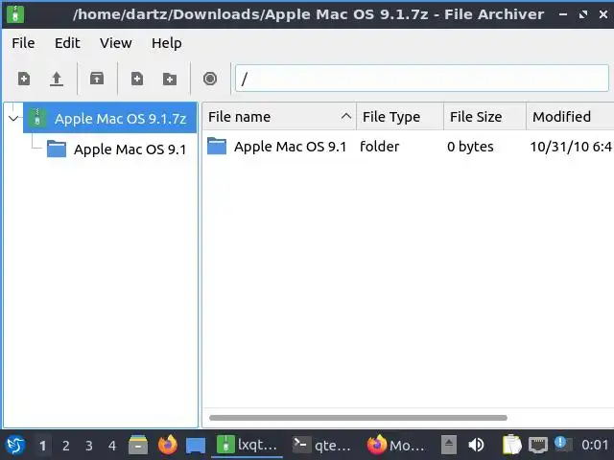Open the File menu
614x460 pixels.
click(x=23, y=43)
